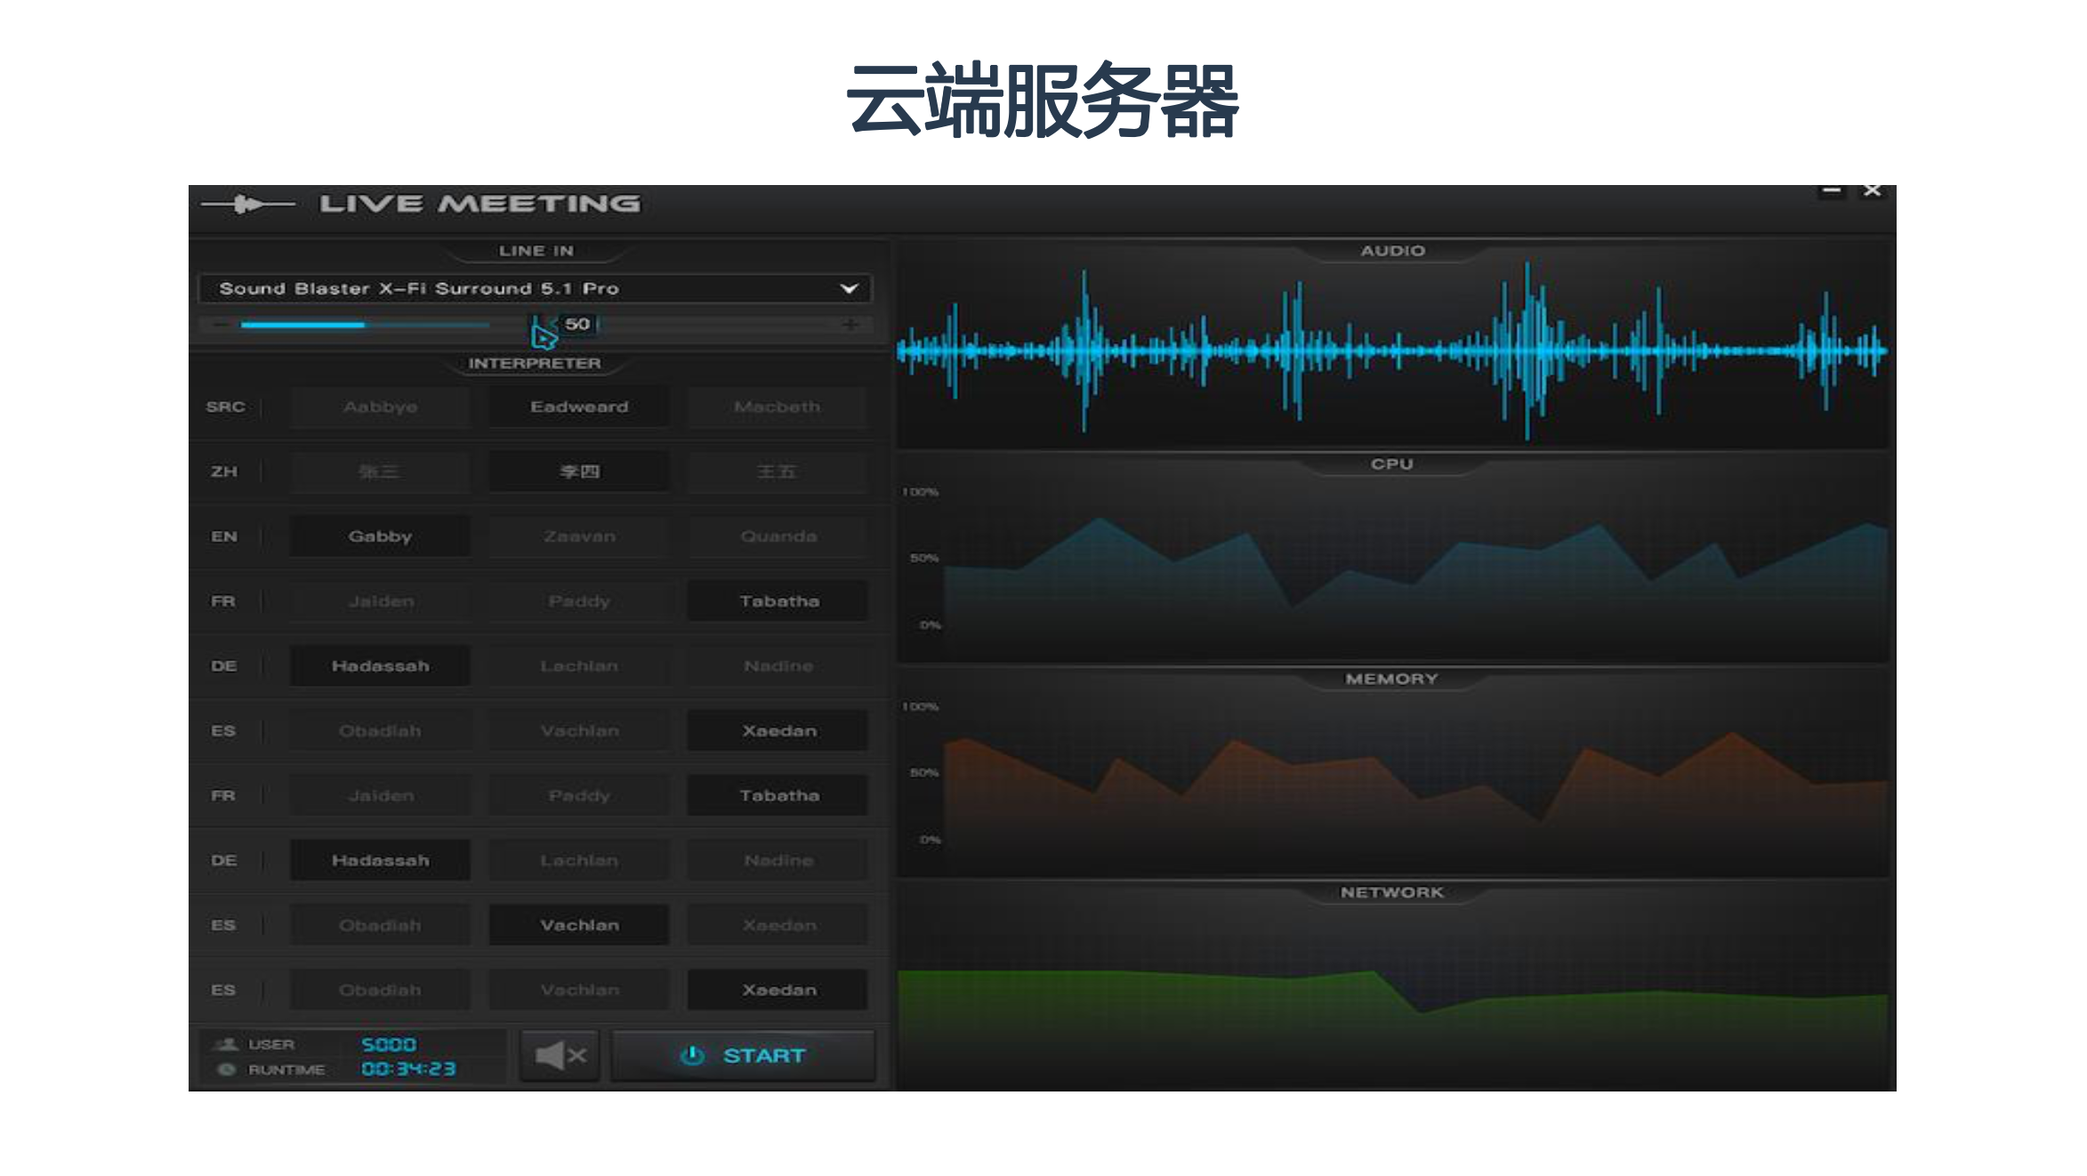Close the Live Meeting window
Image resolution: width=2087 pixels, height=1176 pixels.
coord(1872,191)
